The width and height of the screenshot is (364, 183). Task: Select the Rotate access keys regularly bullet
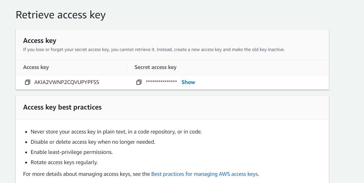pos(64,162)
